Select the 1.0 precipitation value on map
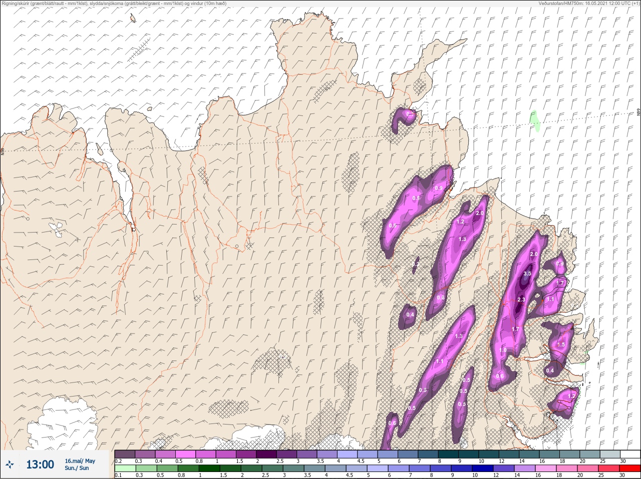 pos(503,350)
